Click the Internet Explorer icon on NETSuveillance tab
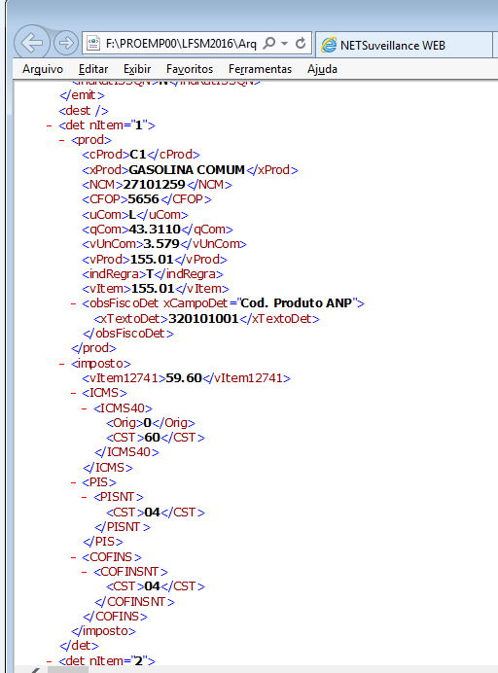 coord(329,45)
